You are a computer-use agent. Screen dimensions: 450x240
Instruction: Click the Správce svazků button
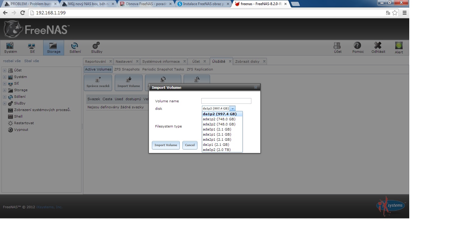pos(98,83)
